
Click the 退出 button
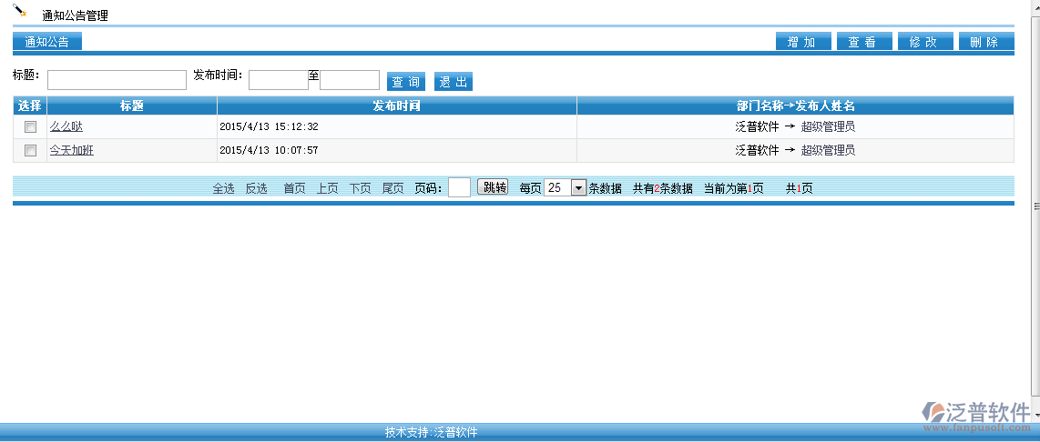point(454,82)
